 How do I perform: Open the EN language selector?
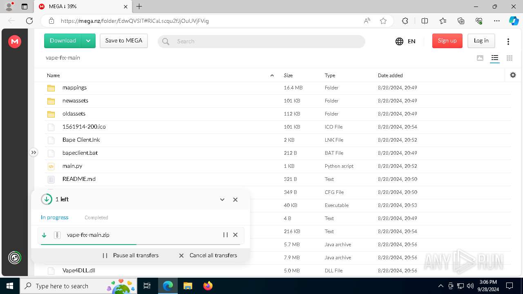(405, 41)
